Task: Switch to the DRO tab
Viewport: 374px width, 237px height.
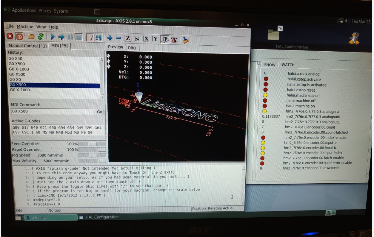Action: coord(132,47)
